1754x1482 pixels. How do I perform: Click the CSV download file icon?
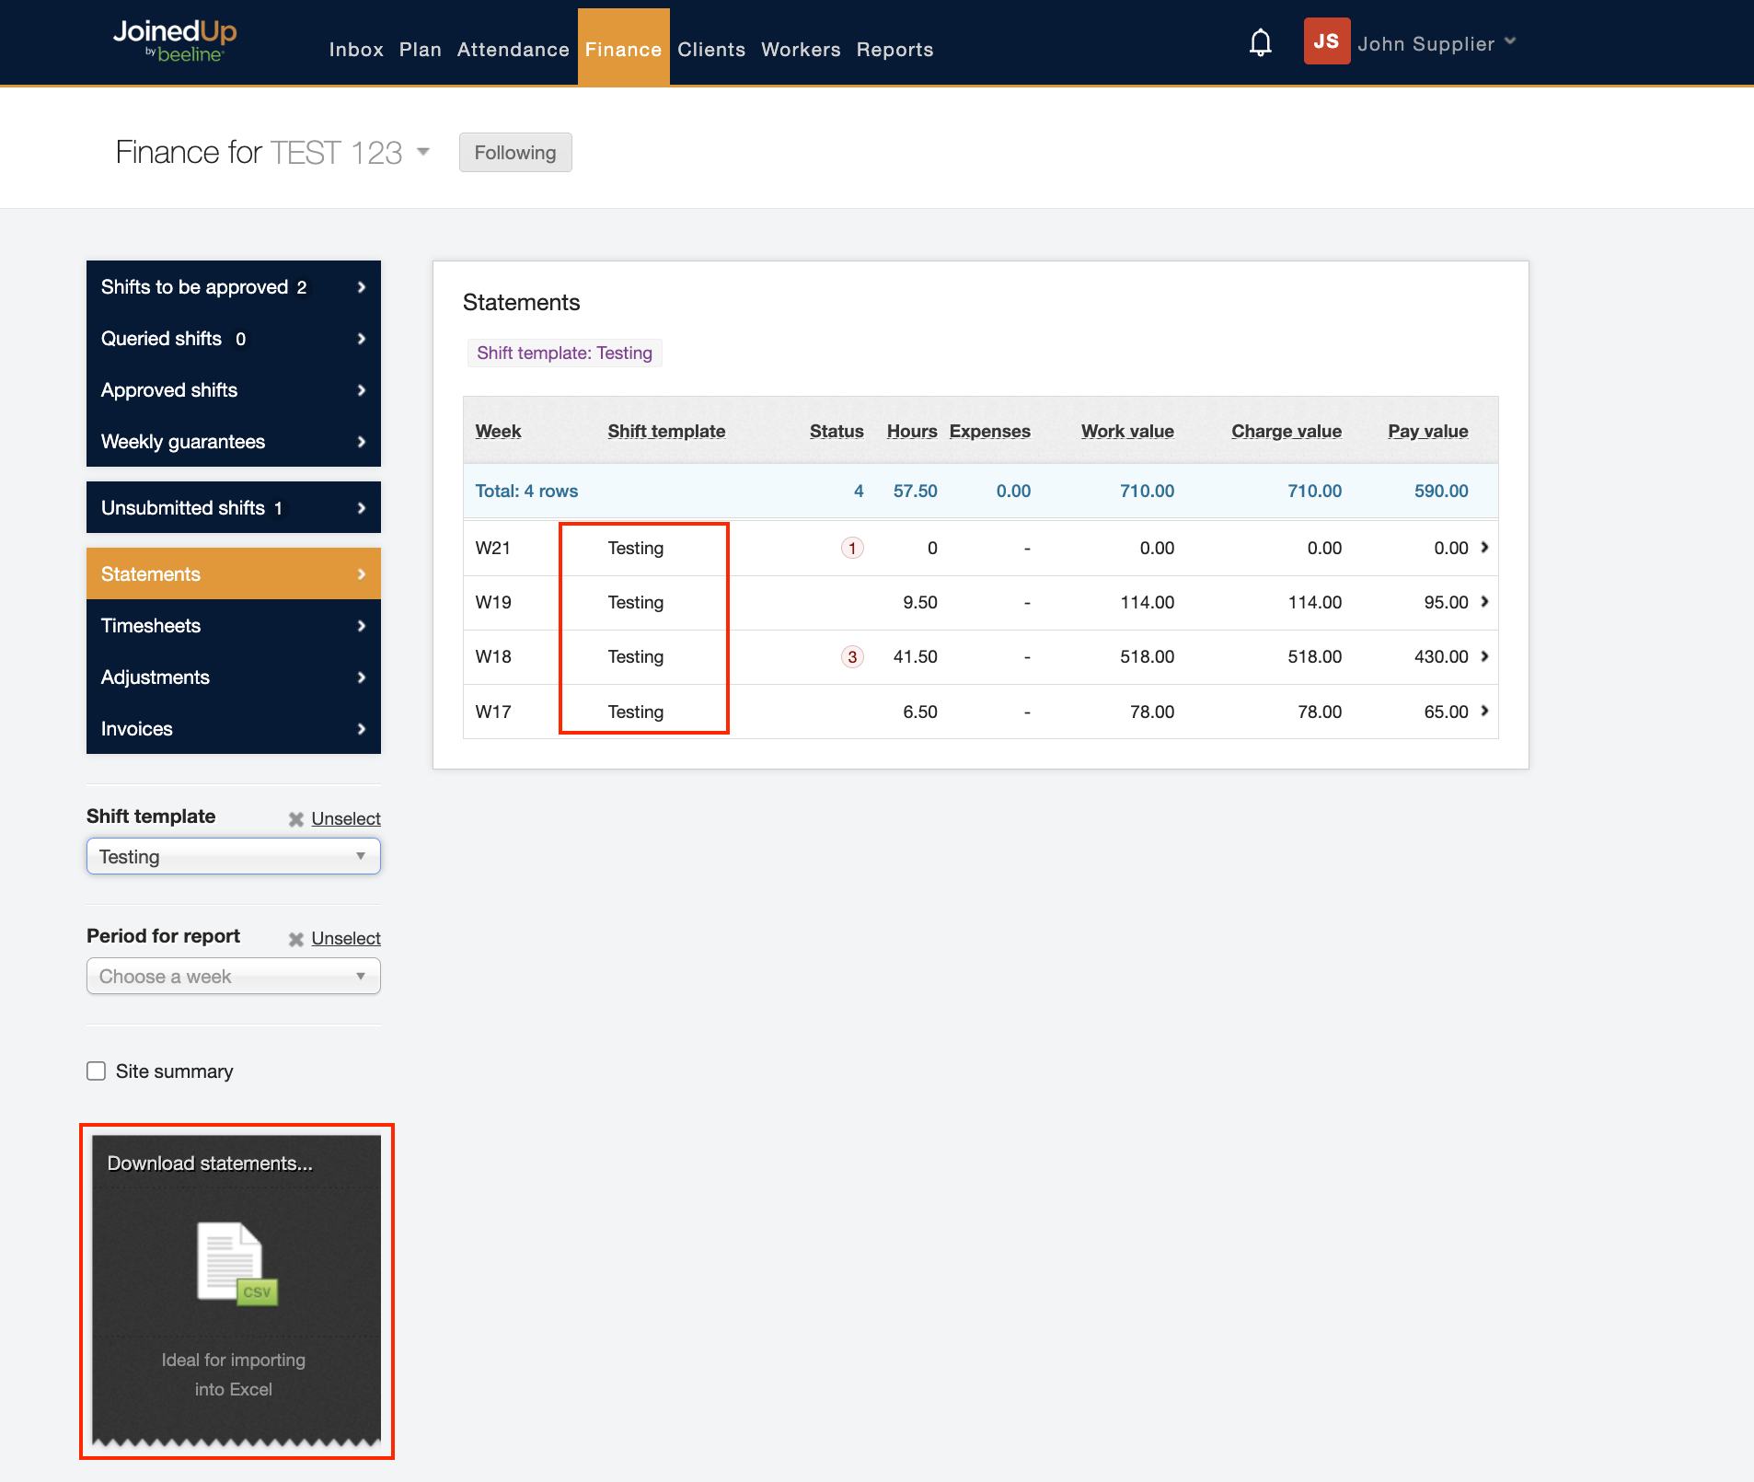click(x=237, y=1262)
